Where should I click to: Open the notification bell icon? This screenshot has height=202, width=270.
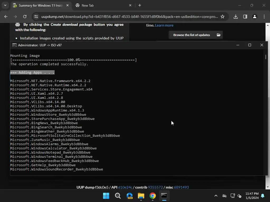263,196
